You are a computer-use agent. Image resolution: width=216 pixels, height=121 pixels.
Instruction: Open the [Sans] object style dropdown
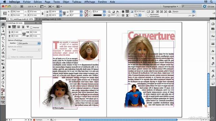184,12
